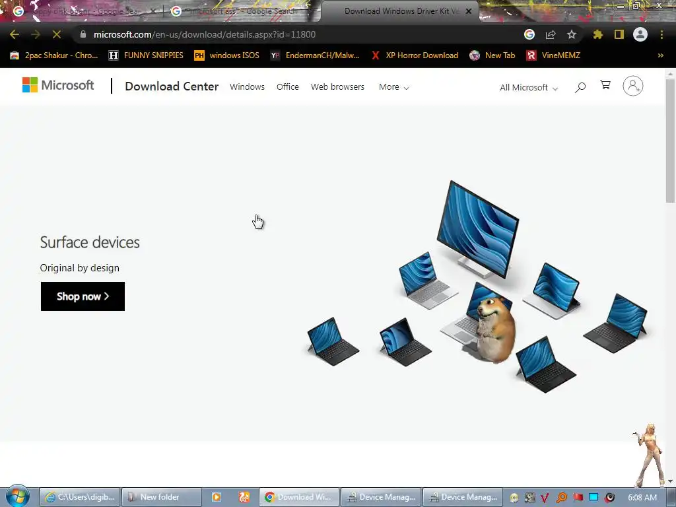Switch to the New folder taskbar window

tap(162, 497)
